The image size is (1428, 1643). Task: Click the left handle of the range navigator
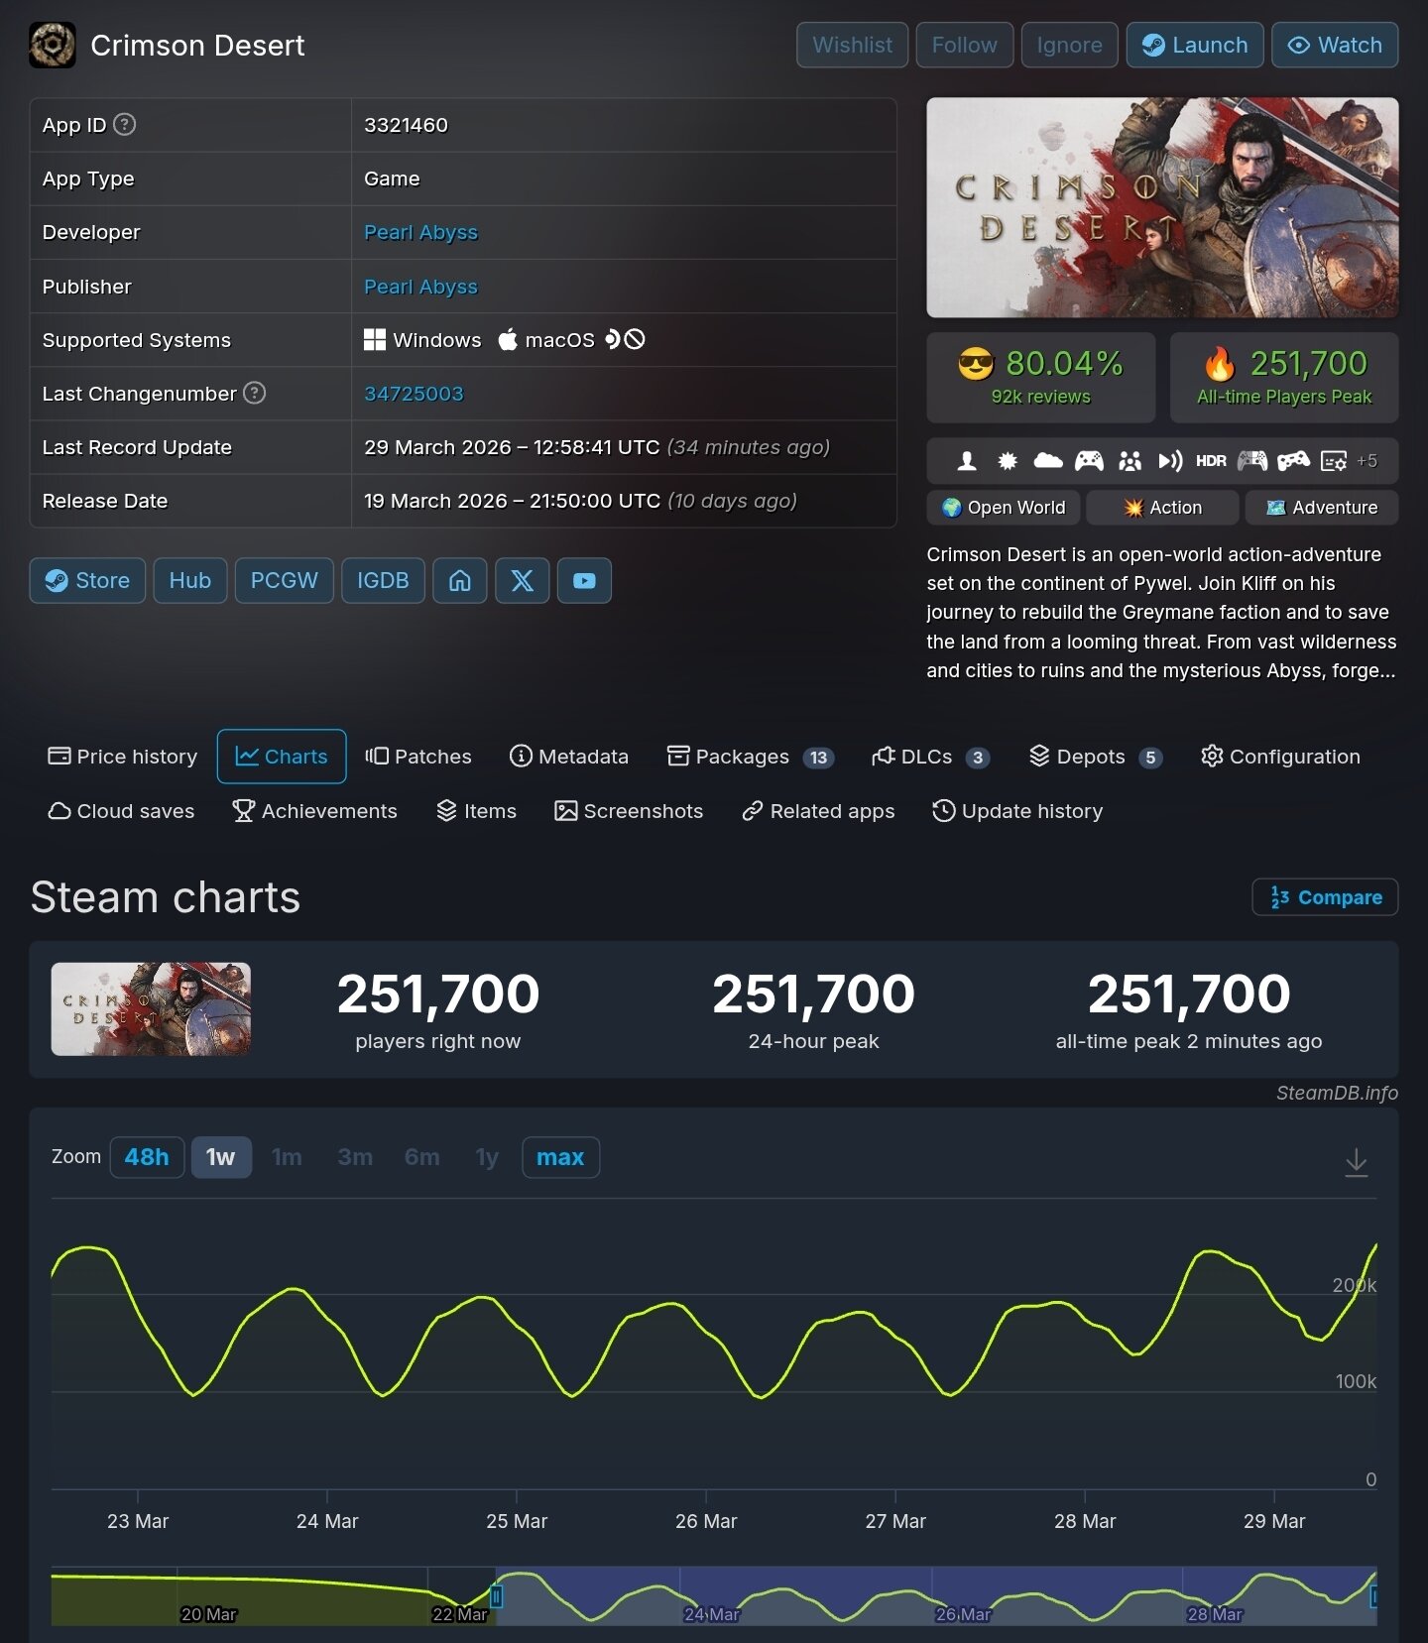(497, 1595)
